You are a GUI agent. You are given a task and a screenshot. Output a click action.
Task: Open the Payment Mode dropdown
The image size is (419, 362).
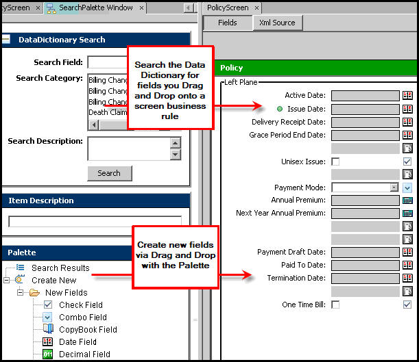pos(394,188)
